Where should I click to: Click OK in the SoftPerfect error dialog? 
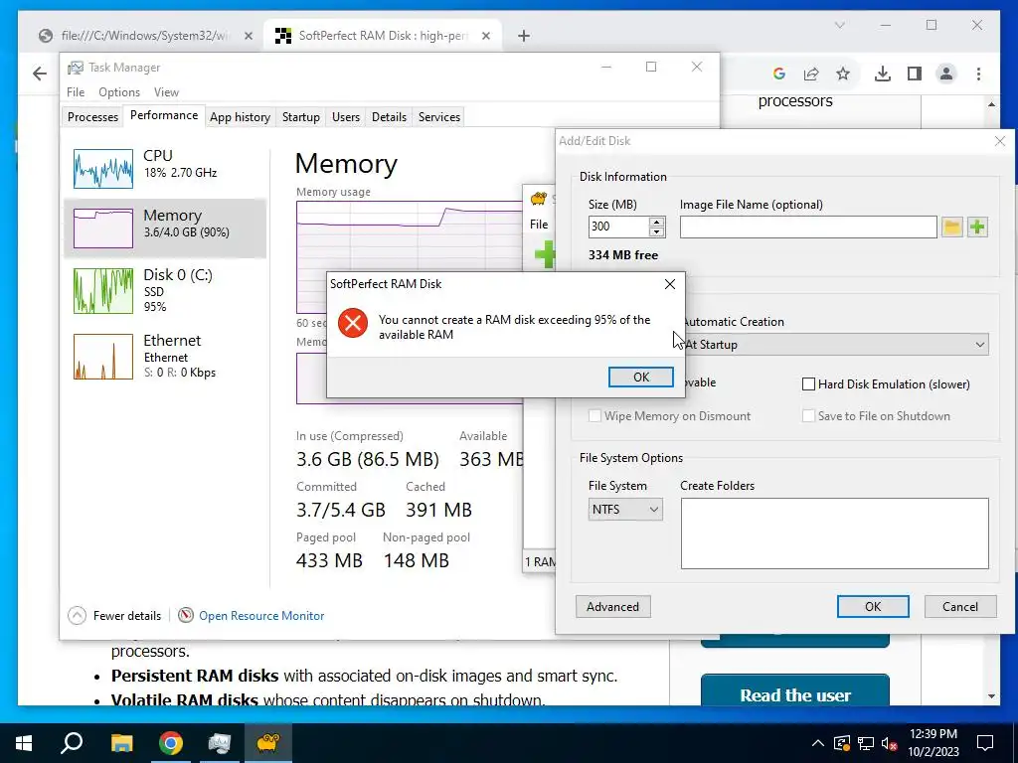(640, 377)
